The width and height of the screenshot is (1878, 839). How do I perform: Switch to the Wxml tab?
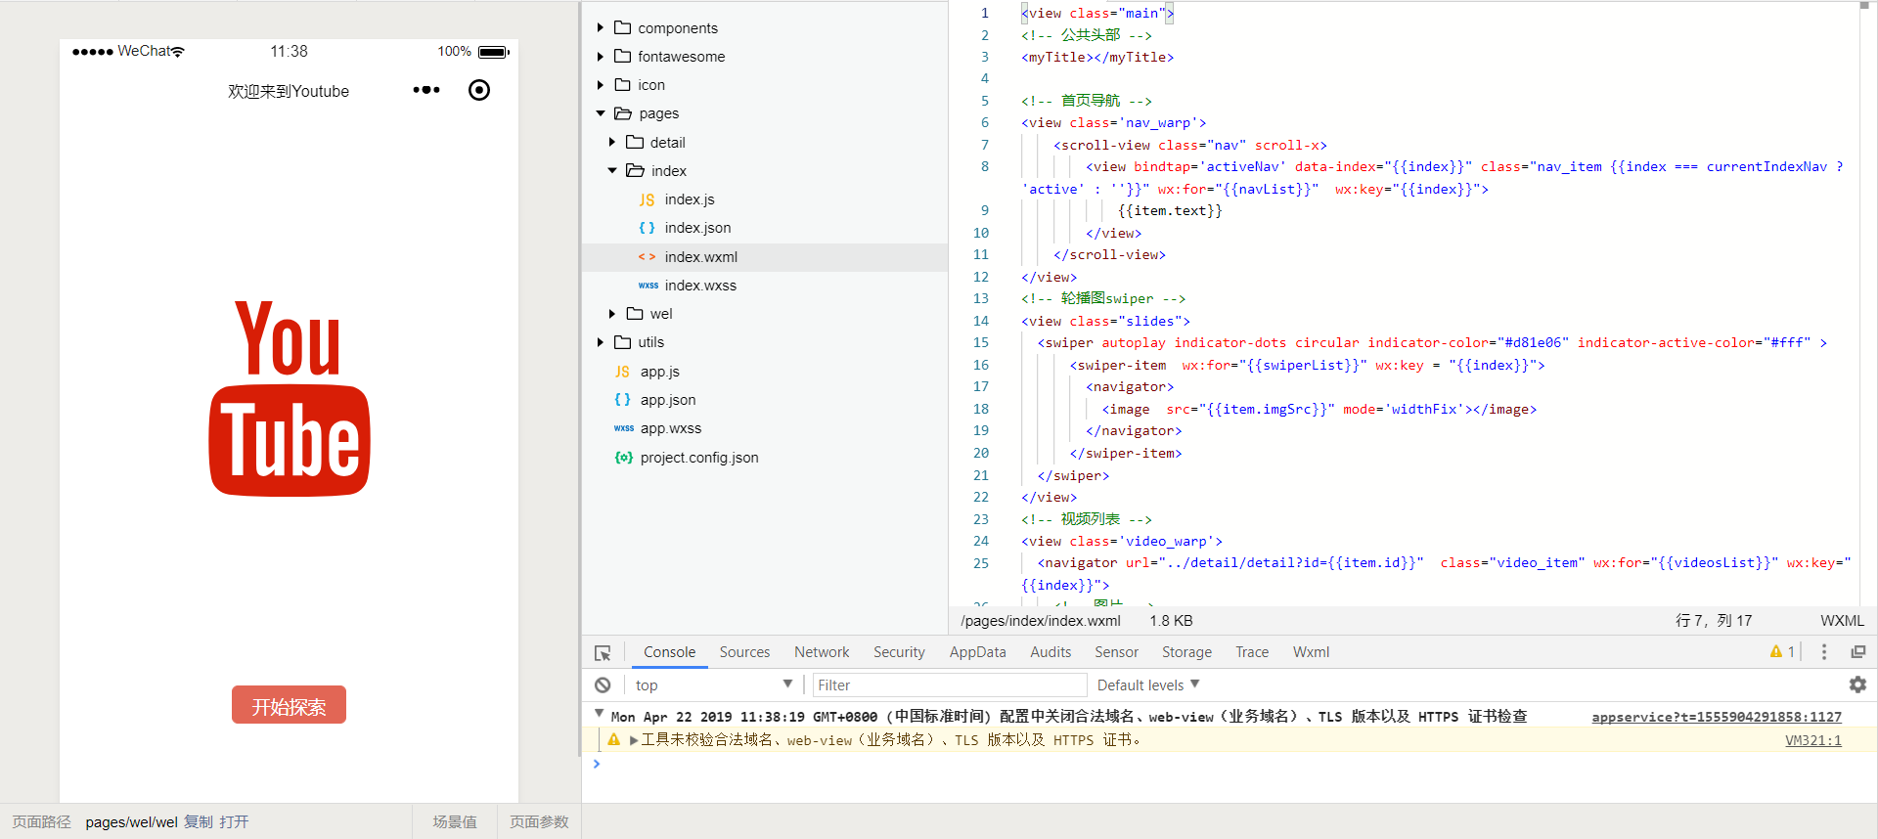click(x=1311, y=652)
